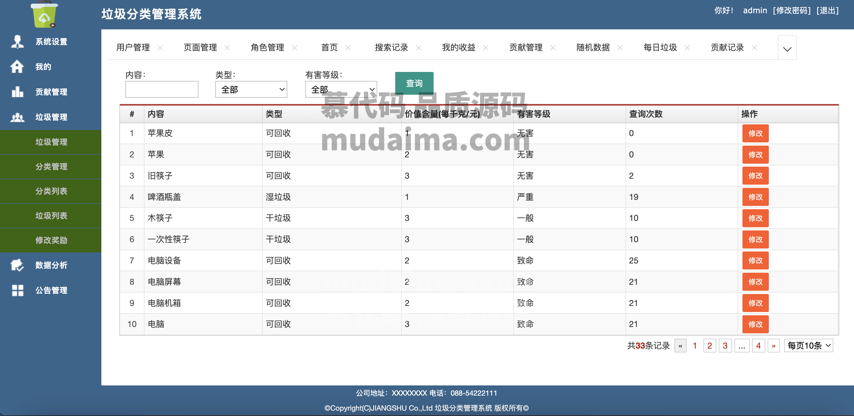Click 修改 for 啤酒瓶盖 row

tap(755, 197)
